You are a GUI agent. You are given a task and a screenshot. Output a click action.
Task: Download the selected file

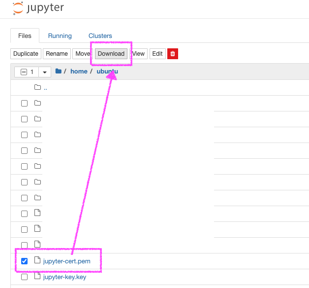(x=111, y=54)
